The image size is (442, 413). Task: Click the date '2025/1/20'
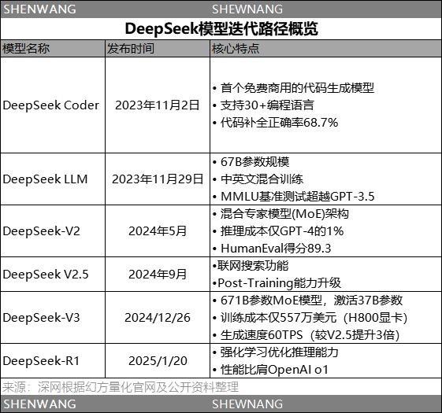pyautogui.click(x=158, y=361)
